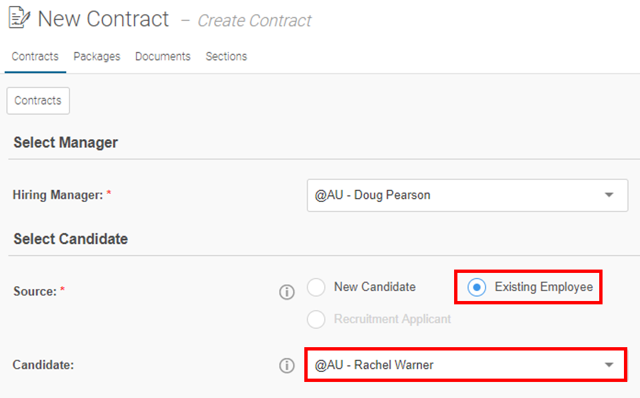Click the New Candidate label text

pos(375,287)
